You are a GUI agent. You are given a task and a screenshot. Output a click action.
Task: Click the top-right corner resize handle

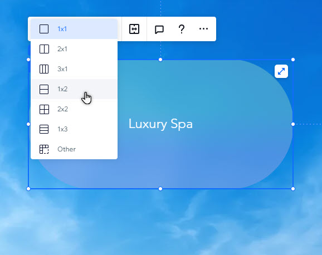(293, 60)
